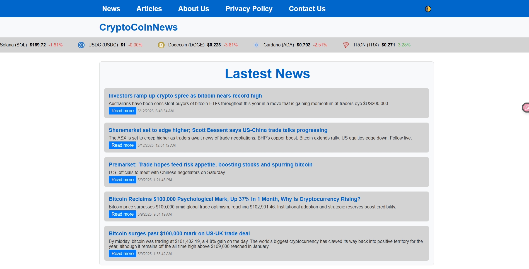Open the Bitcoin Reclaims $100,000 headline
This screenshot has width=529, height=269.
(235, 199)
